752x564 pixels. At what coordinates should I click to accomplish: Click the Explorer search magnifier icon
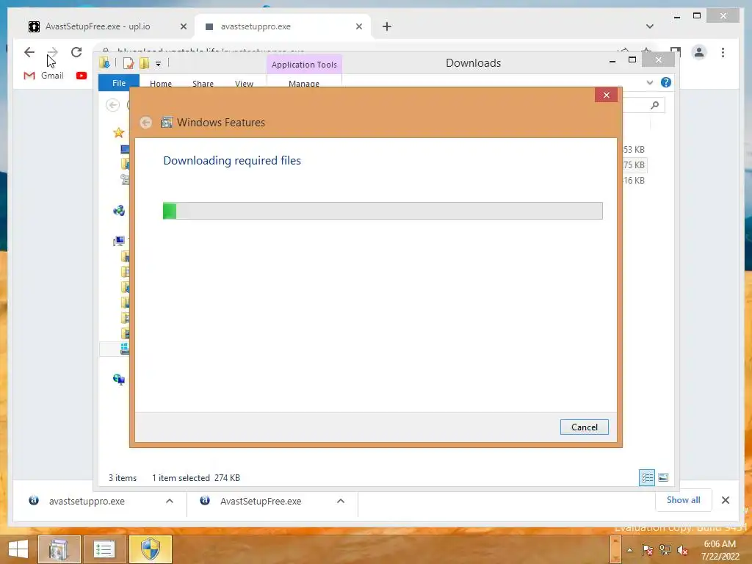pos(654,105)
